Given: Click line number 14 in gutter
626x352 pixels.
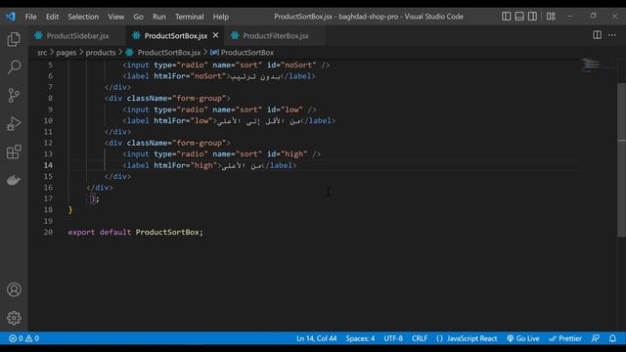Looking at the screenshot, I should click(48, 165).
